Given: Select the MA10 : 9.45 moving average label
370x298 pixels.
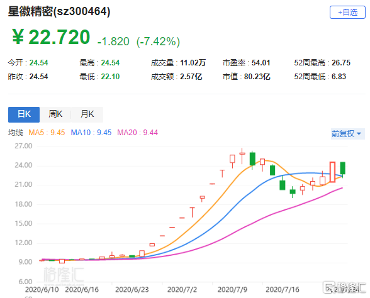Looking at the screenshot, I should (91, 133).
